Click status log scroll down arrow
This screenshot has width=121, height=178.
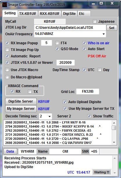pos(115,173)
